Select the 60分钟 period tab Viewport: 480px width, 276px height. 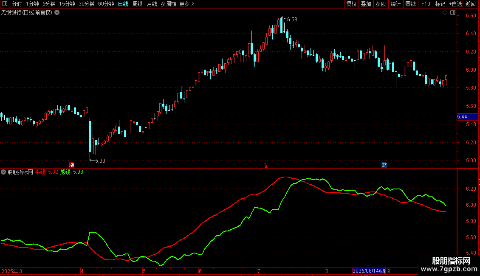106,4
